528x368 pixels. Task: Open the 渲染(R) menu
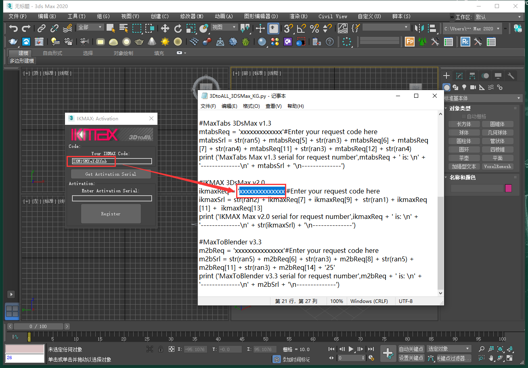pos(298,17)
